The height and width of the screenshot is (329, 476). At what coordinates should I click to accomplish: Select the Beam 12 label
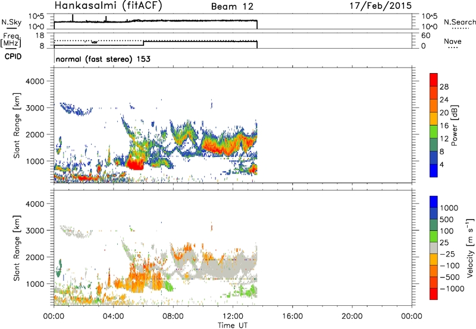[232, 7]
